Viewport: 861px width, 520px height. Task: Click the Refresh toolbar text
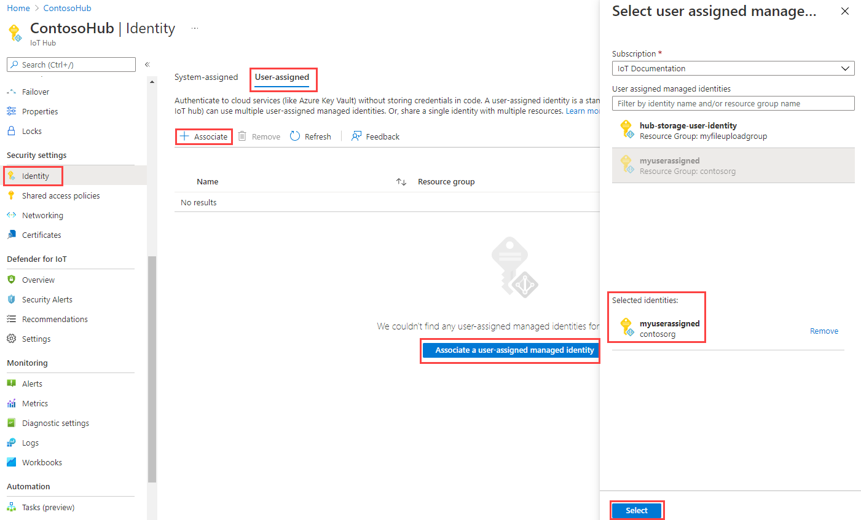[x=318, y=136]
